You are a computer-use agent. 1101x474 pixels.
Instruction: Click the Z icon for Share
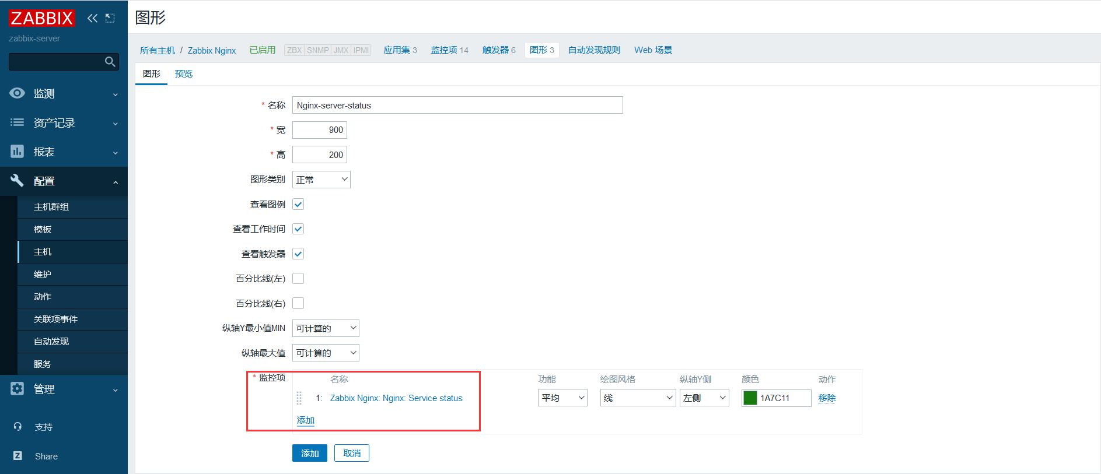pyautogui.click(x=18, y=456)
